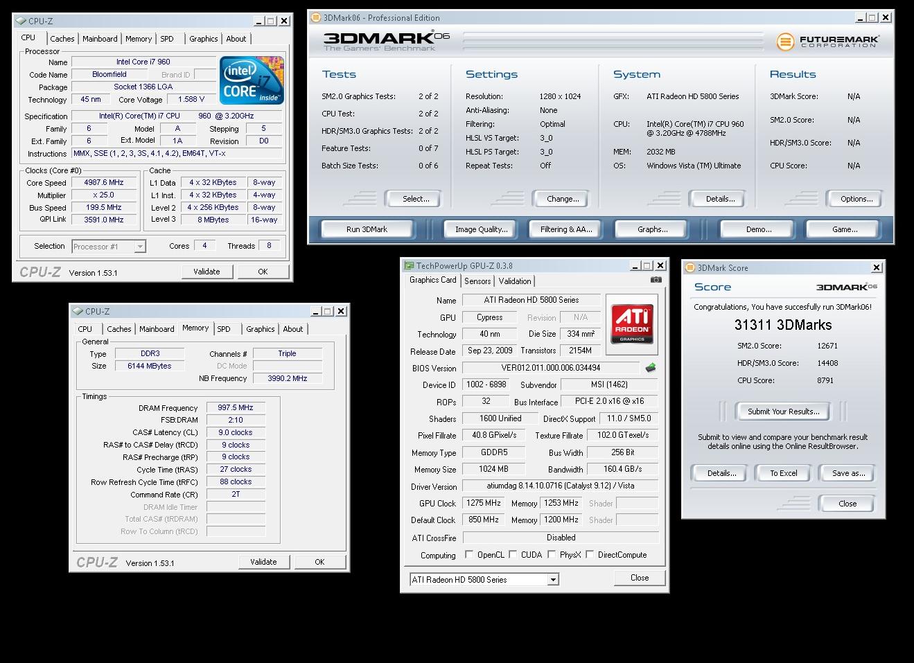This screenshot has height=663, width=914.
Task: Click Image Quality button in 3DMark06
Action: [481, 229]
